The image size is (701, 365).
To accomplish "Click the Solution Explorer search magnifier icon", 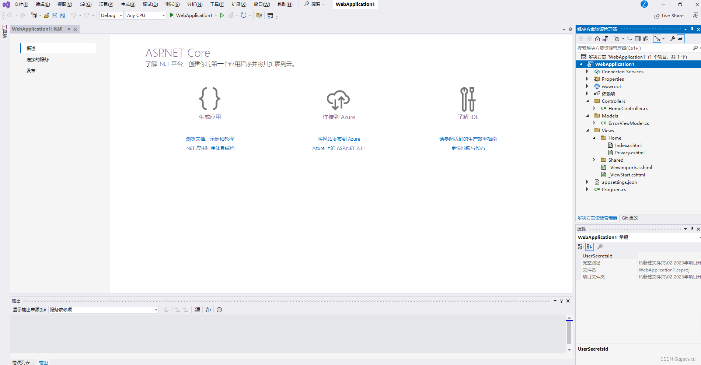I will coord(695,48).
